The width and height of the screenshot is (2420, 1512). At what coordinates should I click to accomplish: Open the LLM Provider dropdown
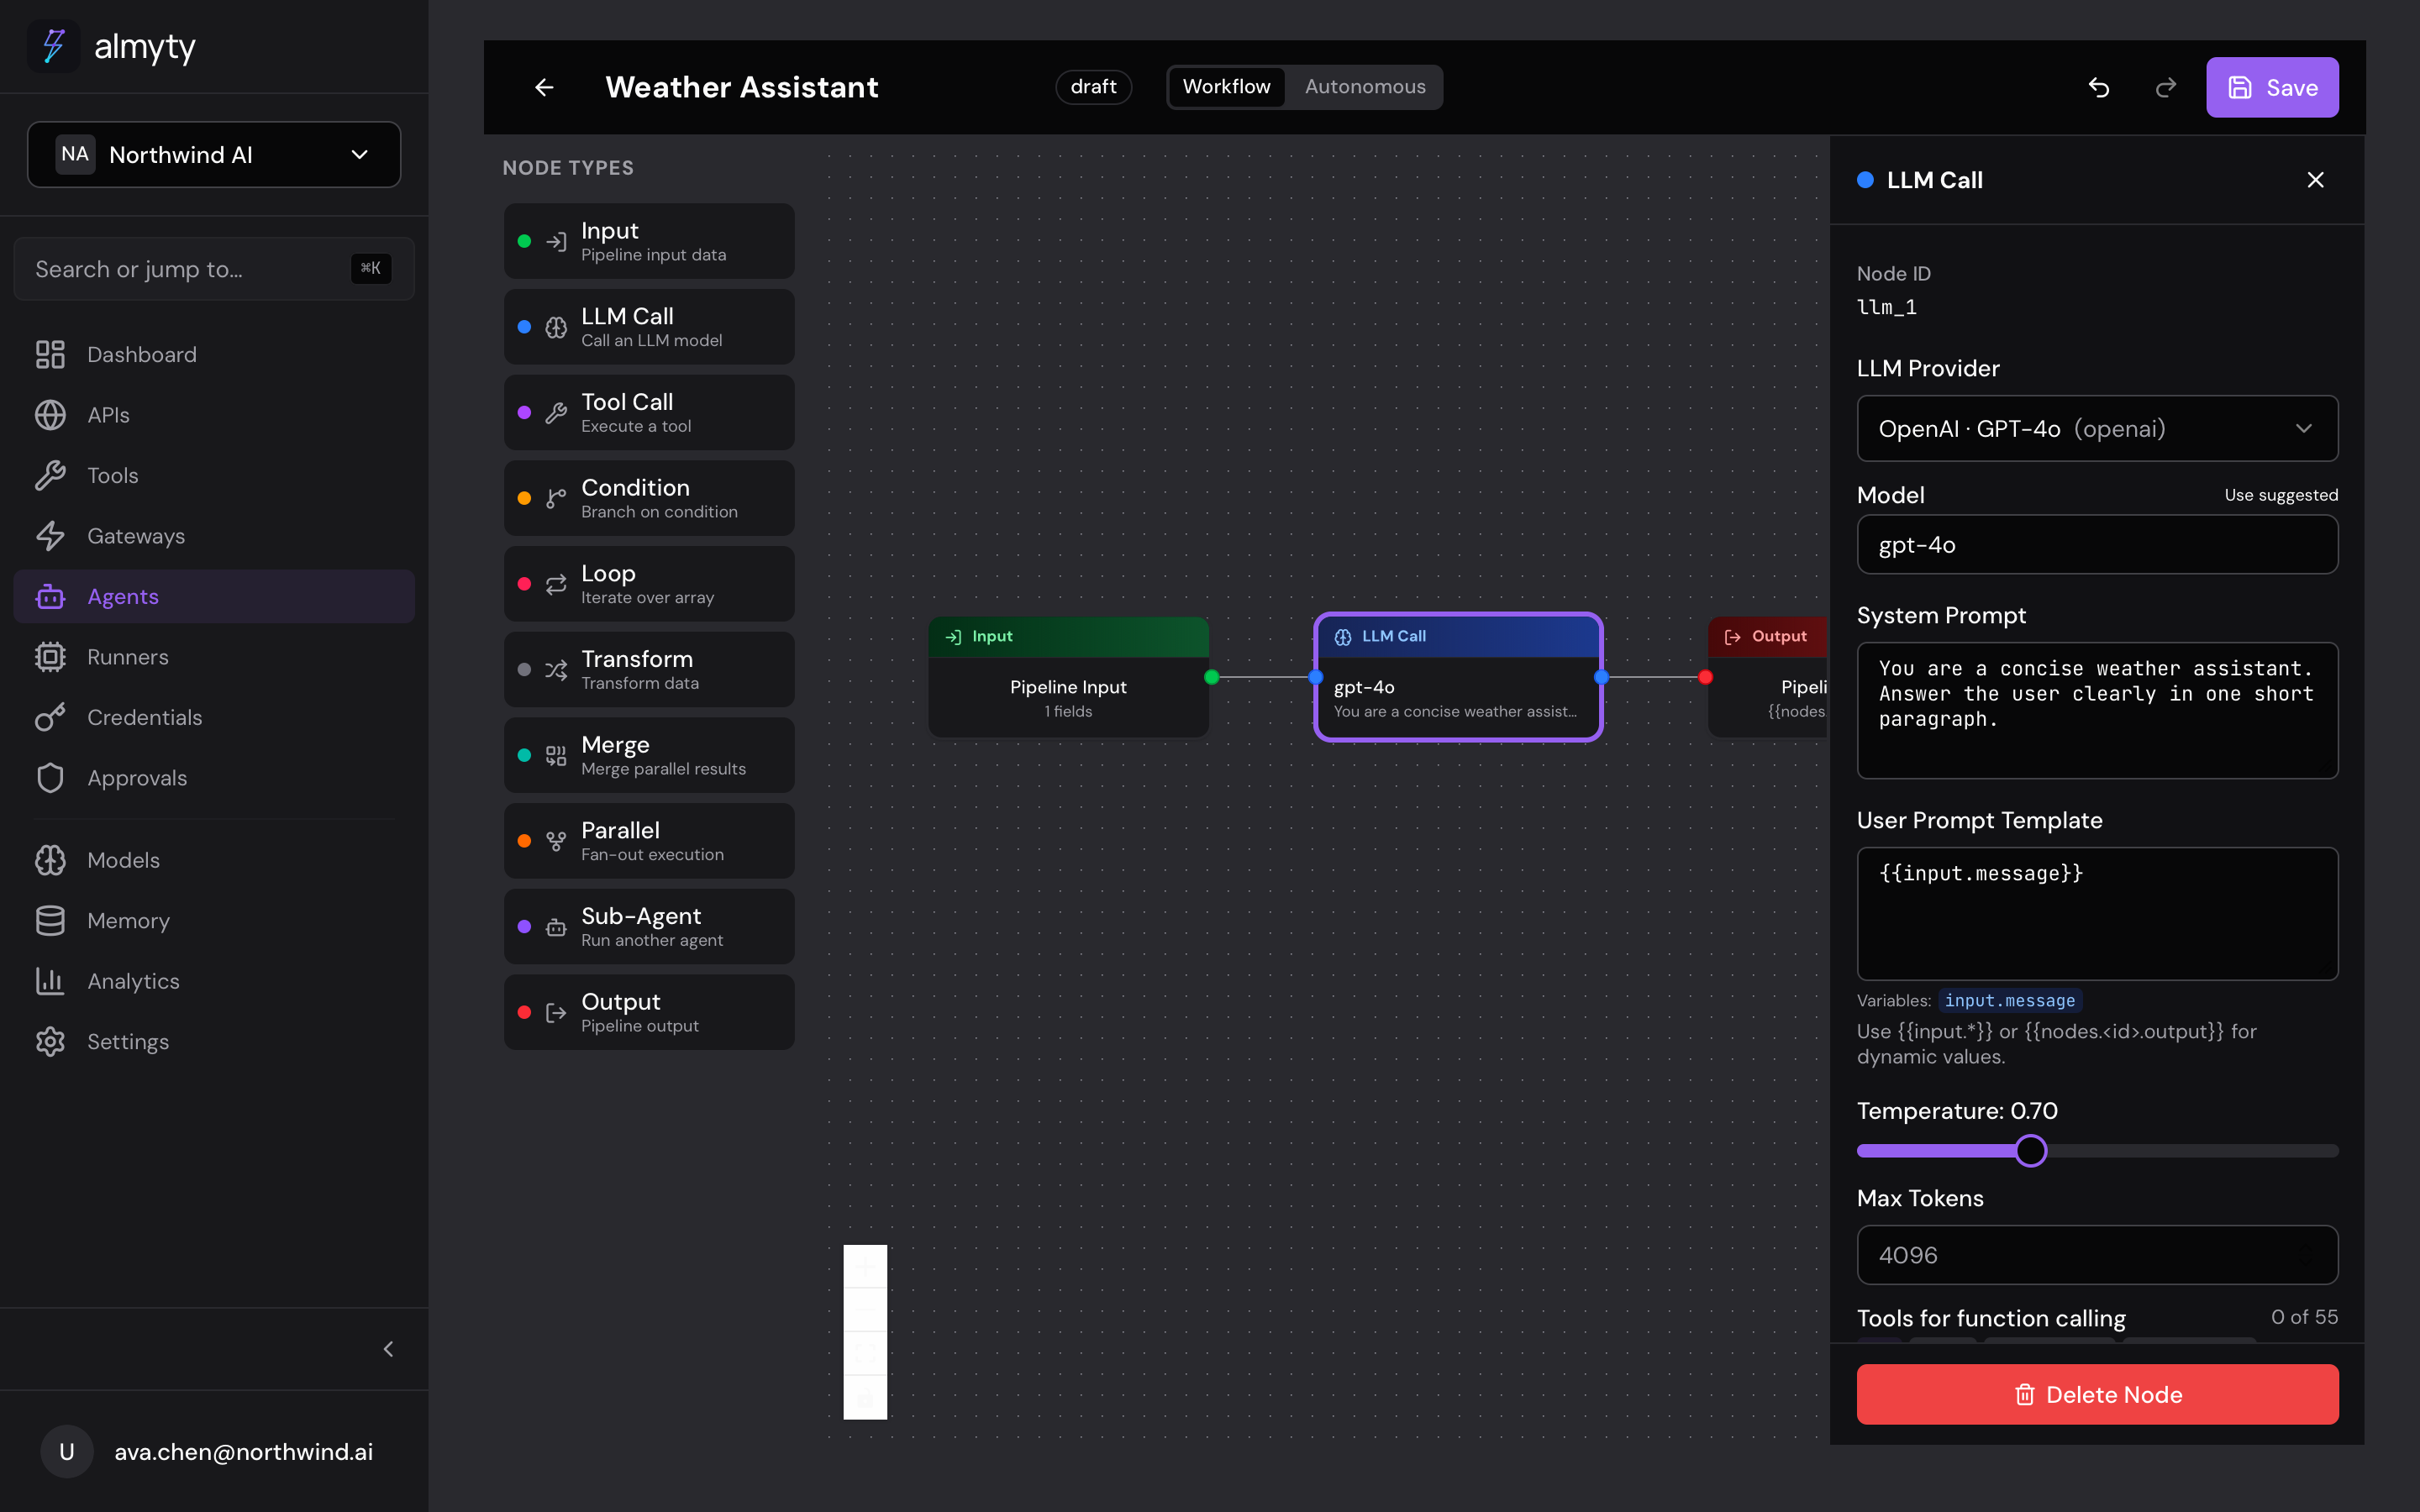point(2097,428)
